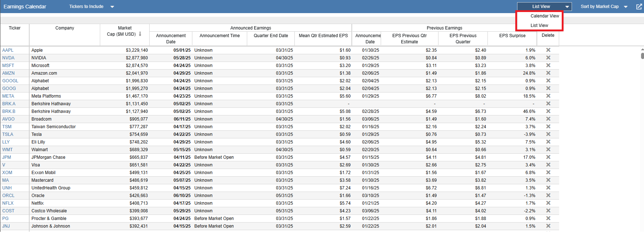Click the EPS Previous Qtr Estimate header

[x=409, y=39]
